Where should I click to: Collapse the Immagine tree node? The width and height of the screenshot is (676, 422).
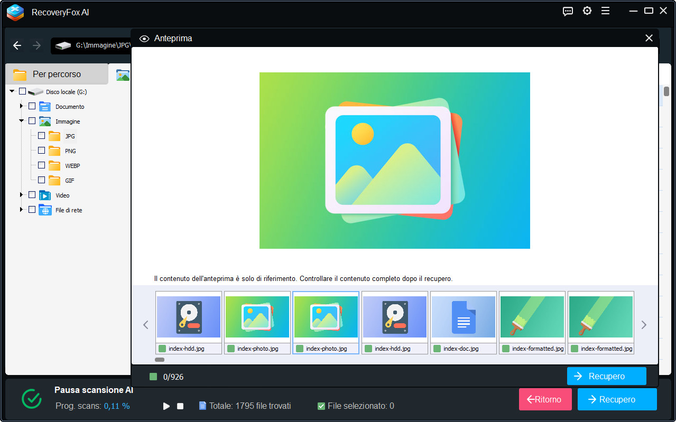(22, 121)
